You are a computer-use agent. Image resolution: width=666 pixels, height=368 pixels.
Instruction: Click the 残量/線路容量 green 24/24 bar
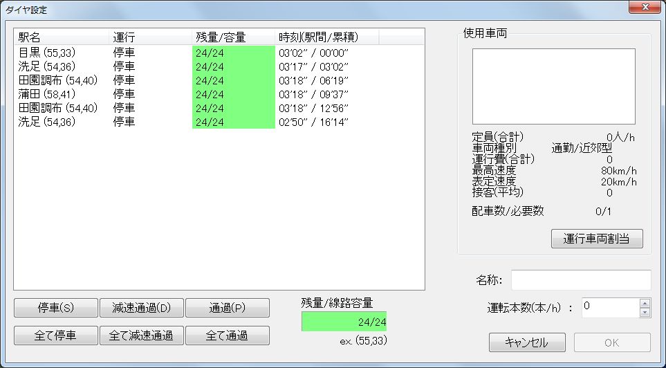click(344, 322)
